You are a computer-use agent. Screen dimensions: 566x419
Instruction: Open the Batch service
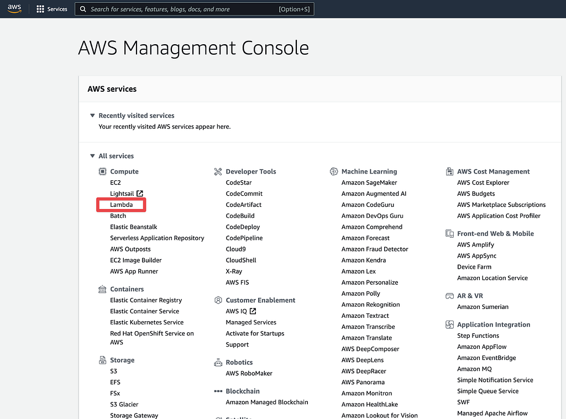click(x=118, y=216)
